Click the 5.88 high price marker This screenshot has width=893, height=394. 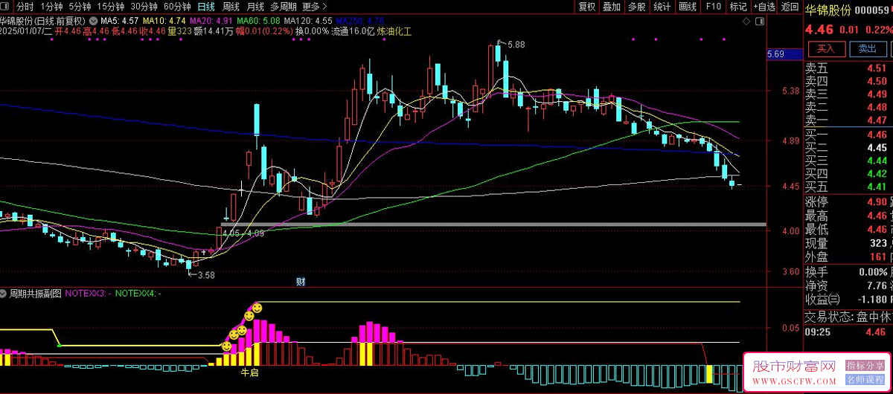click(516, 45)
